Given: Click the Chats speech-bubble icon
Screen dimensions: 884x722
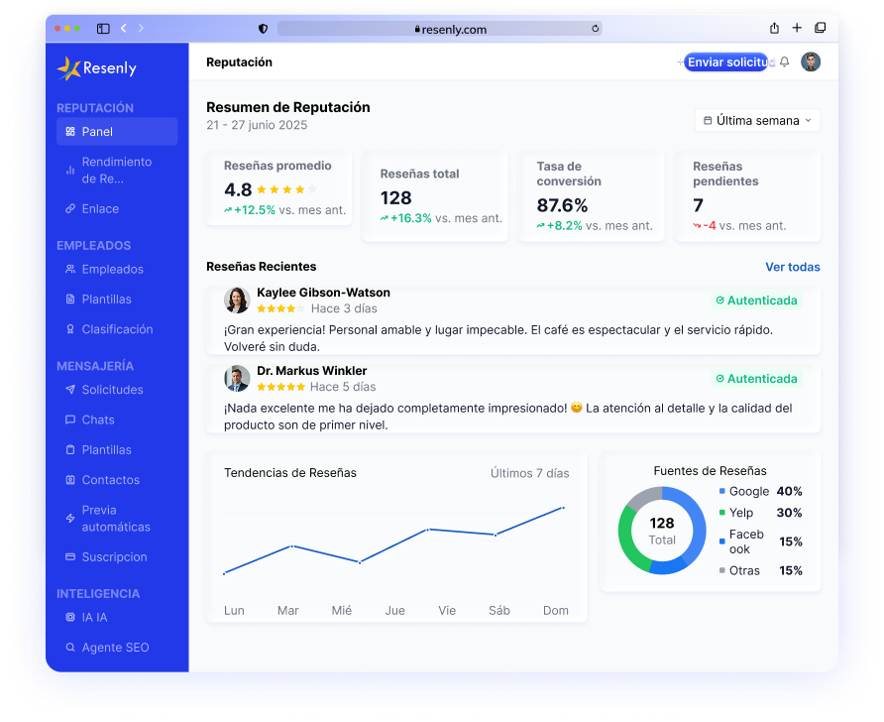Looking at the screenshot, I should 70,420.
